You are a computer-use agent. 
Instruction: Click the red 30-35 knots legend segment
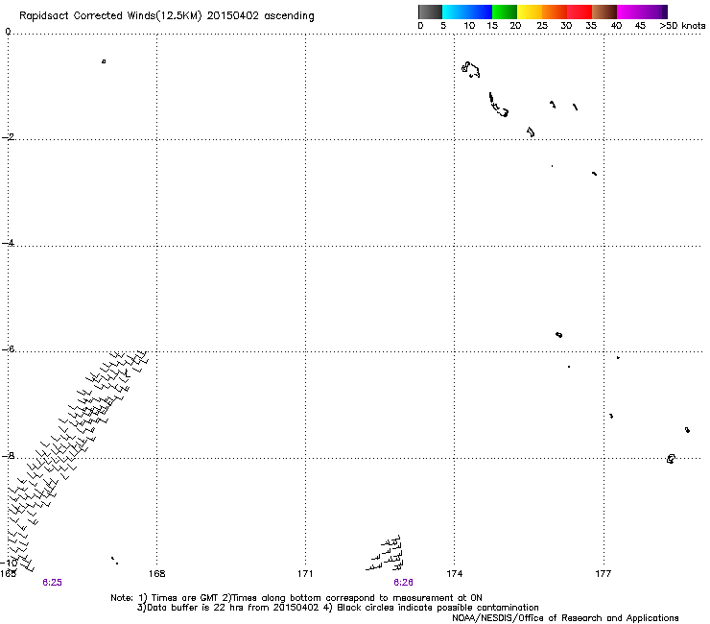tap(580, 12)
